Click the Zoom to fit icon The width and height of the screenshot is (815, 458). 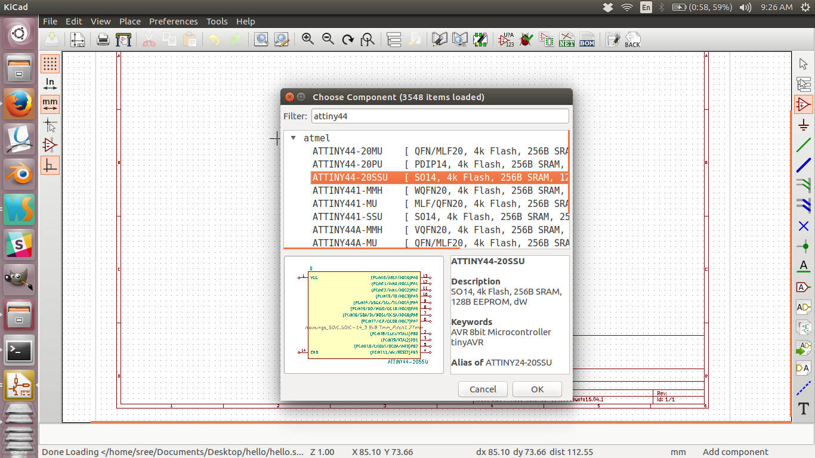click(x=368, y=40)
